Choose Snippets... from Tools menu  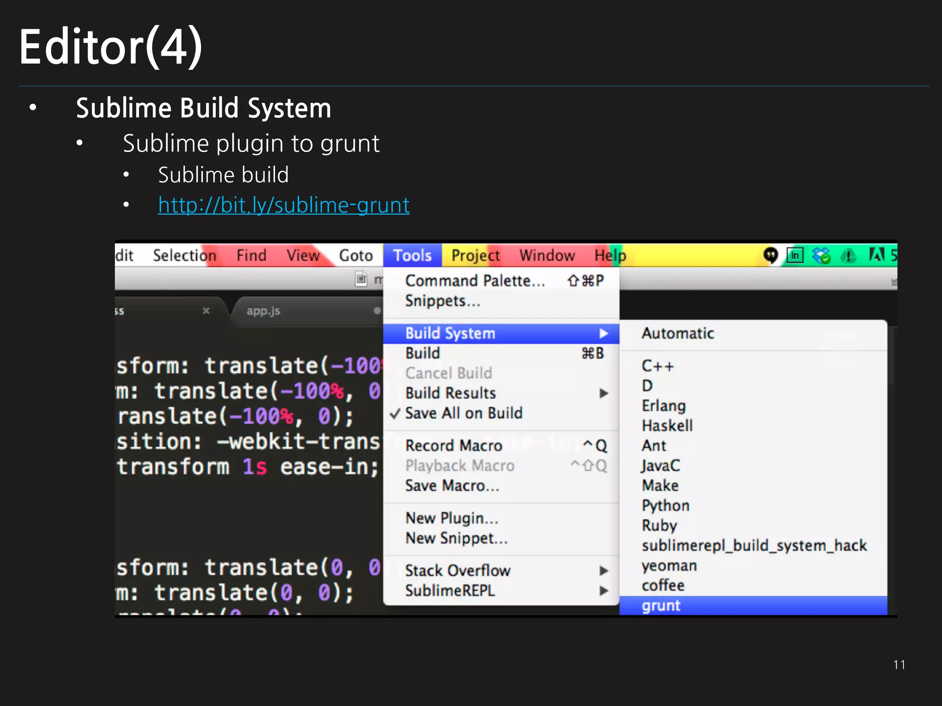(x=501, y=301)
